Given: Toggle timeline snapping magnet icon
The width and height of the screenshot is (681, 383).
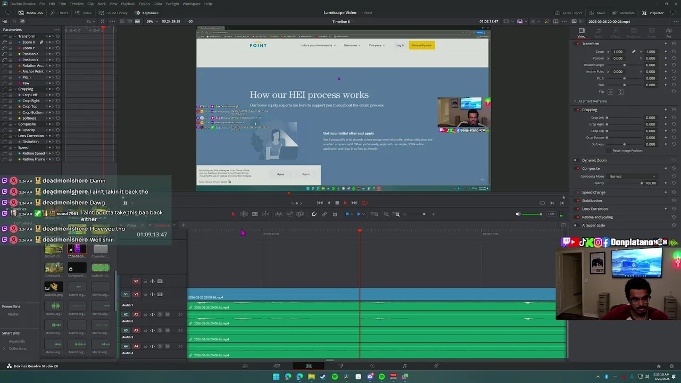Looking at the screenshot, I should [x=314, y=214].
